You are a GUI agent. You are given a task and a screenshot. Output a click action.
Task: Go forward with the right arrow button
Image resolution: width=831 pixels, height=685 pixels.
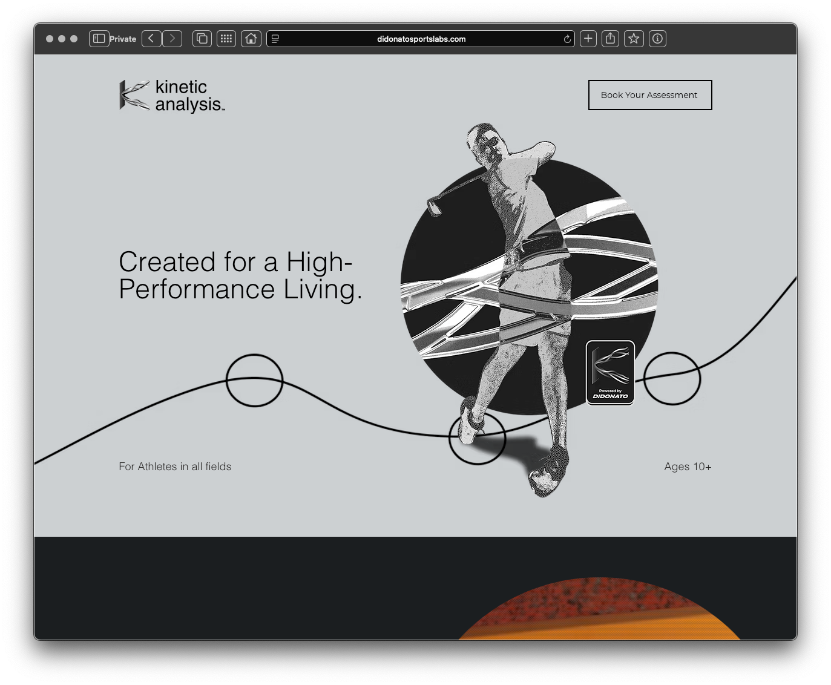[172, 39]
